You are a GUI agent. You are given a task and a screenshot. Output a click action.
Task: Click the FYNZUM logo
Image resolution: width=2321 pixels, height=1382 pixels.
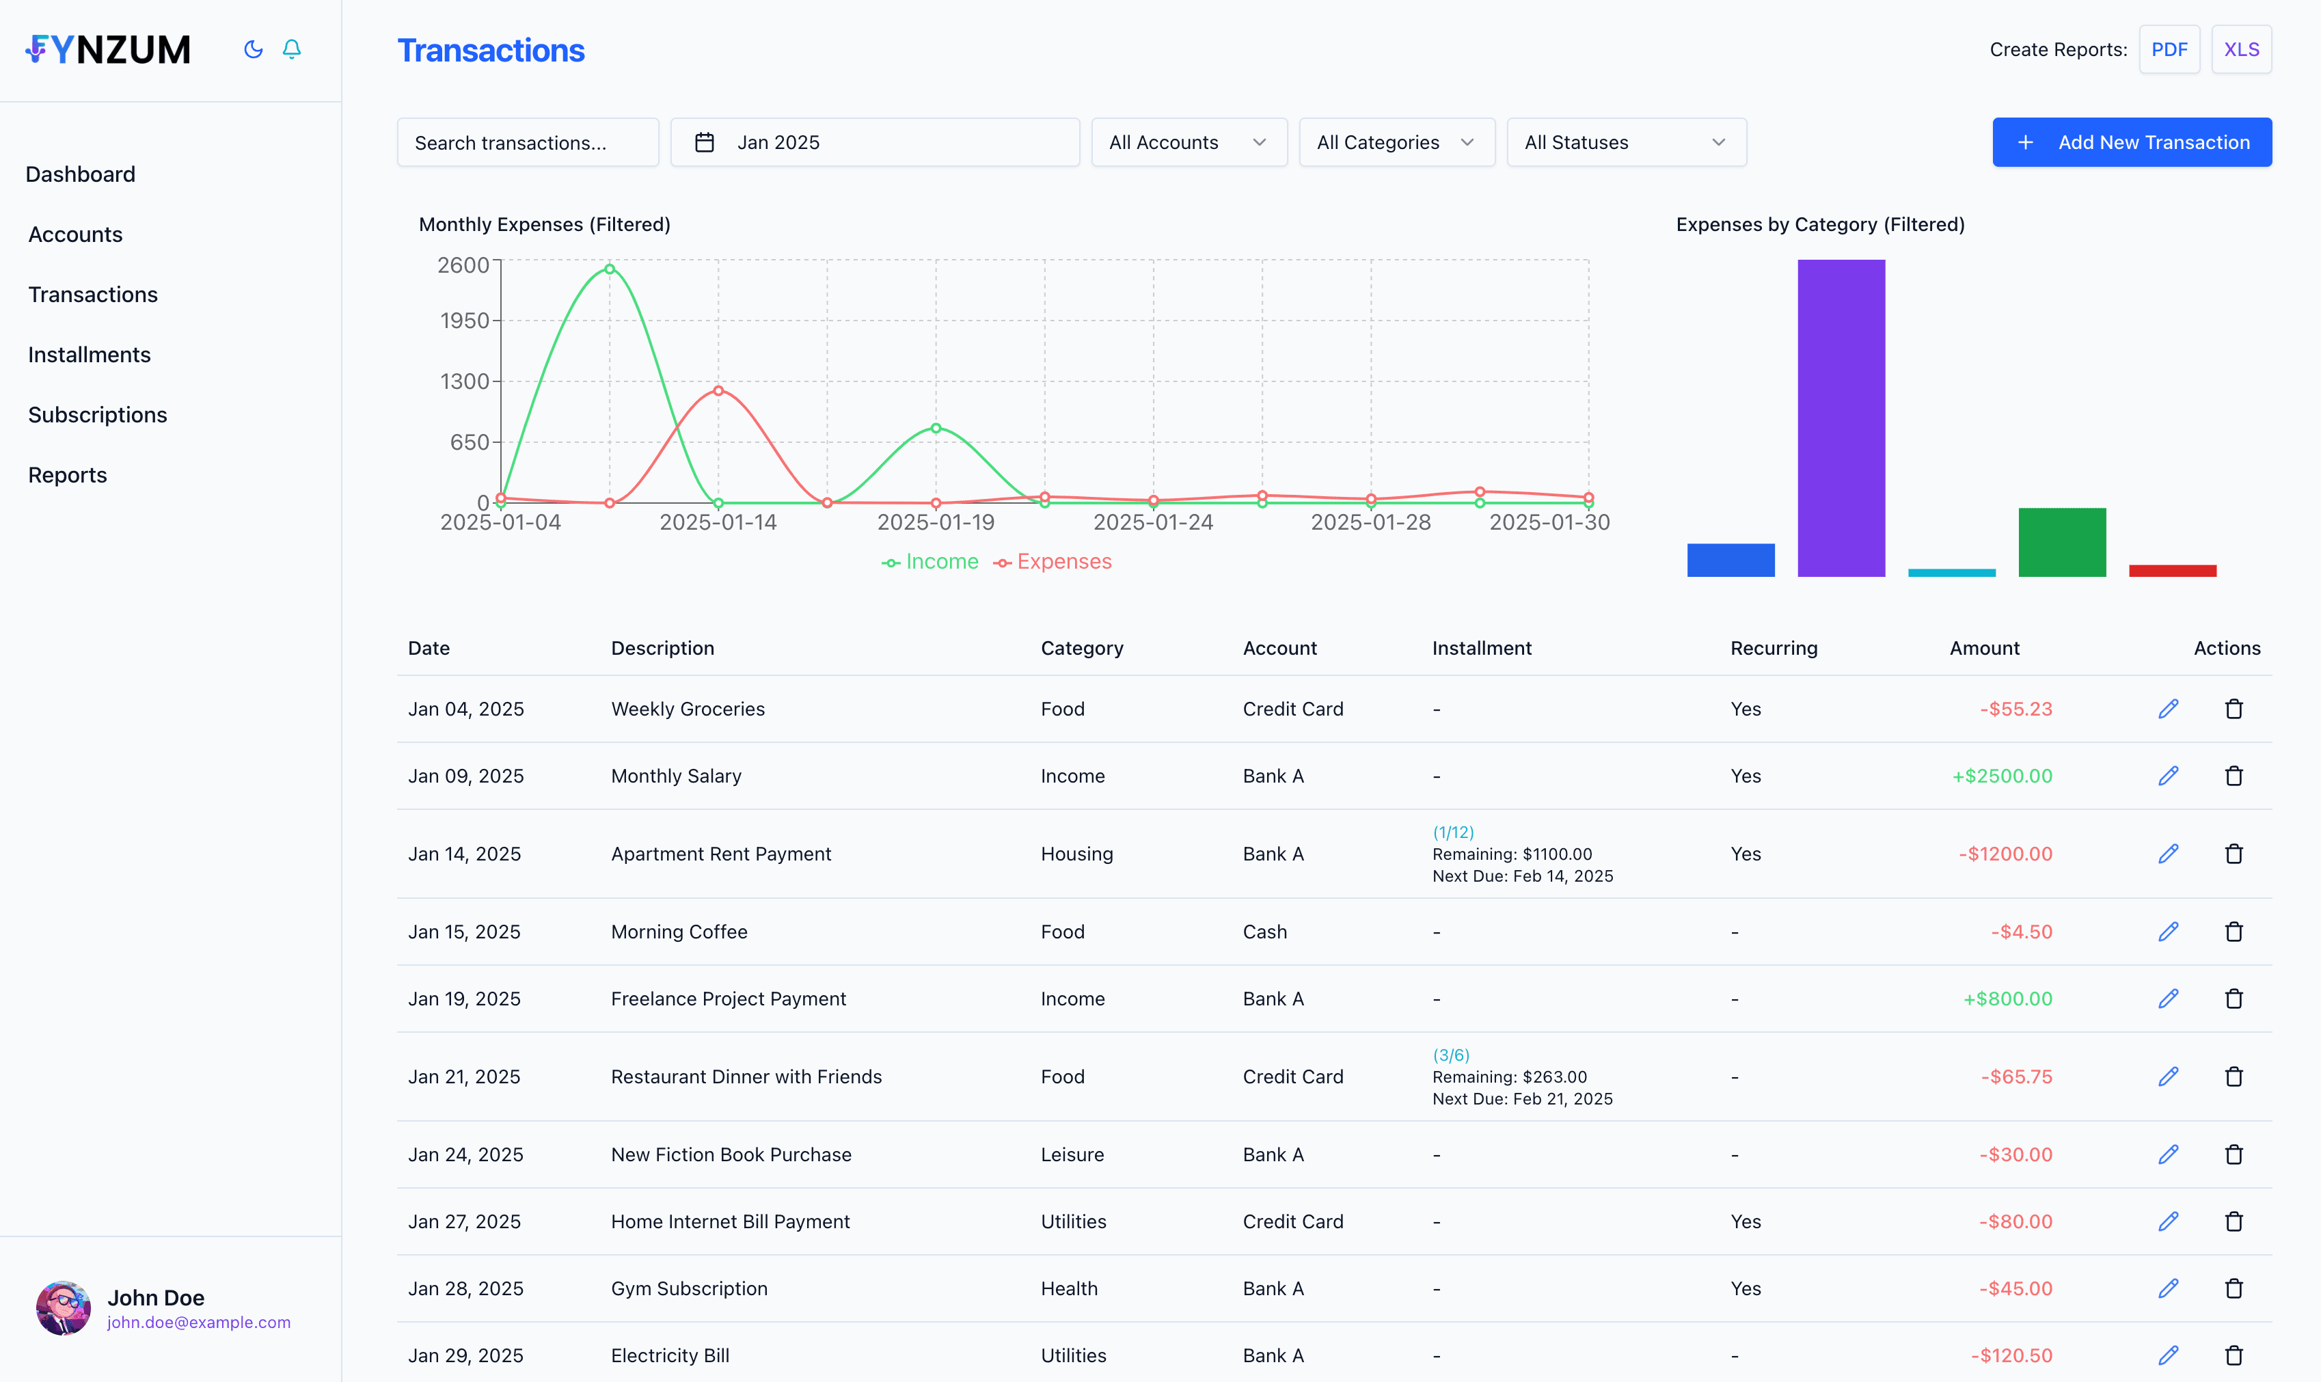pyautogui.click(x=108, y=49)
